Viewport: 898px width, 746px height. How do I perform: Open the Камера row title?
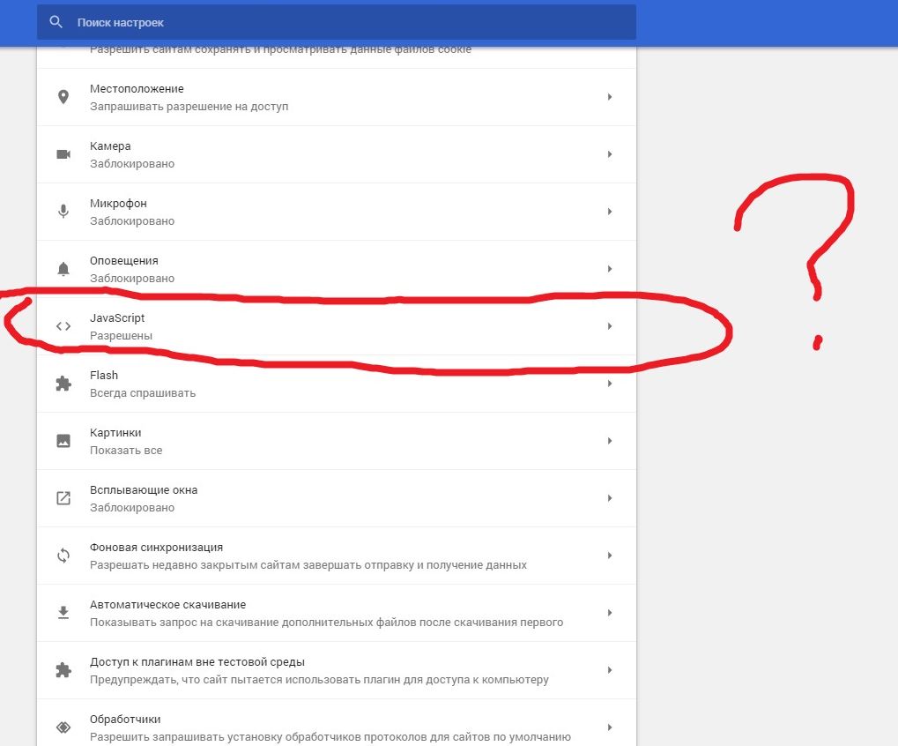point(110,146)
